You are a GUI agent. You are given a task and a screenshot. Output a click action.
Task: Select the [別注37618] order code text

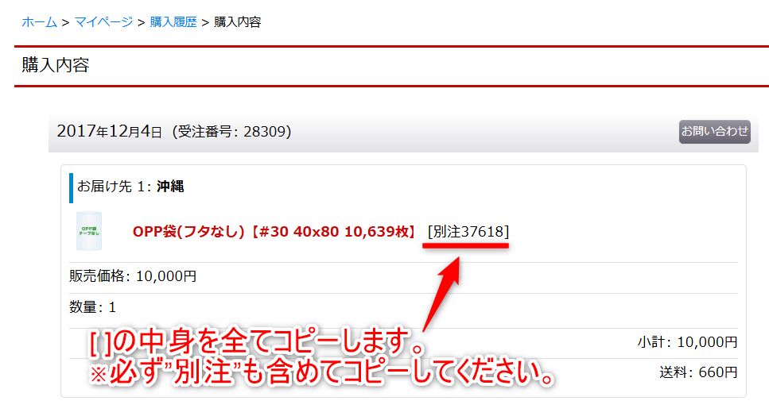(x=468, y=232)
